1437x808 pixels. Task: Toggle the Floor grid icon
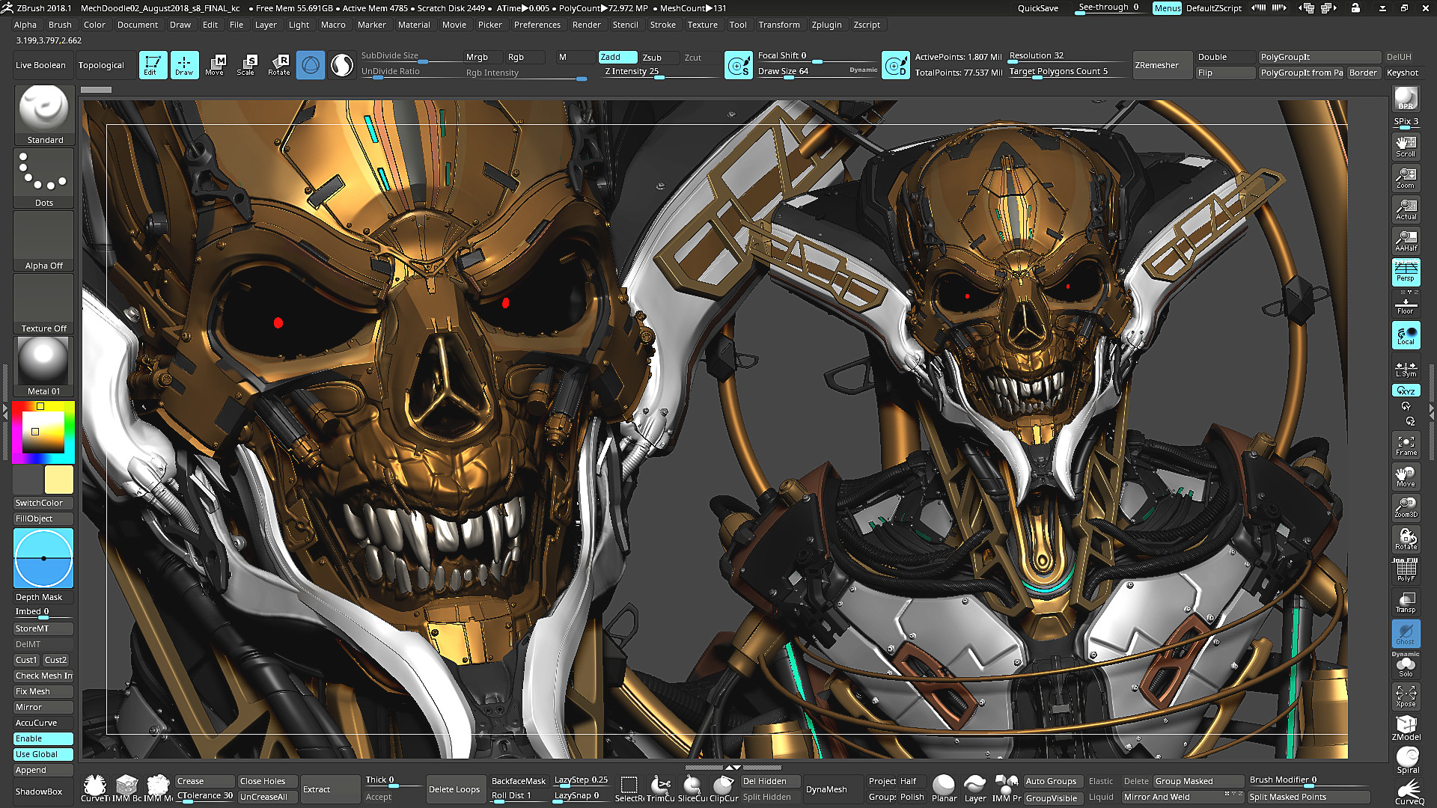(1406, 304)
